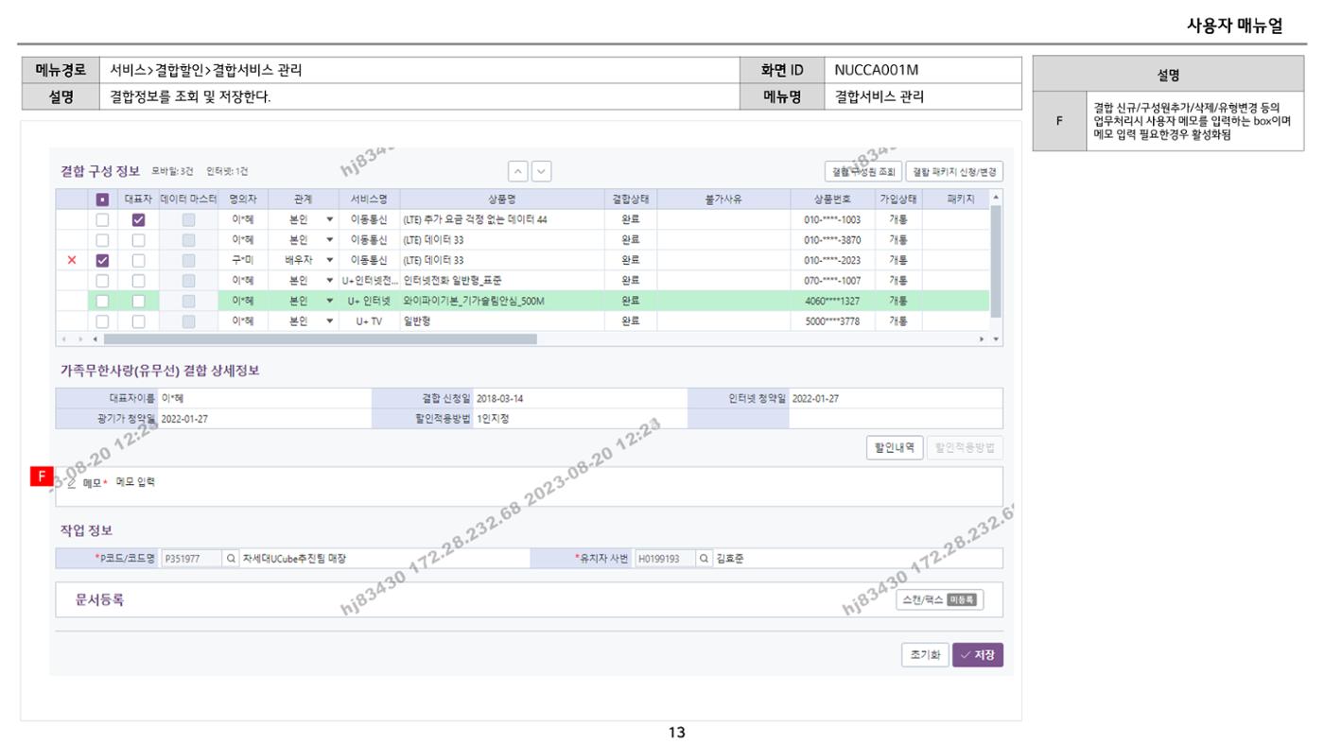Click the 상품명 column header
Screen dimensions: 1324x745
[x=502, y=199]
